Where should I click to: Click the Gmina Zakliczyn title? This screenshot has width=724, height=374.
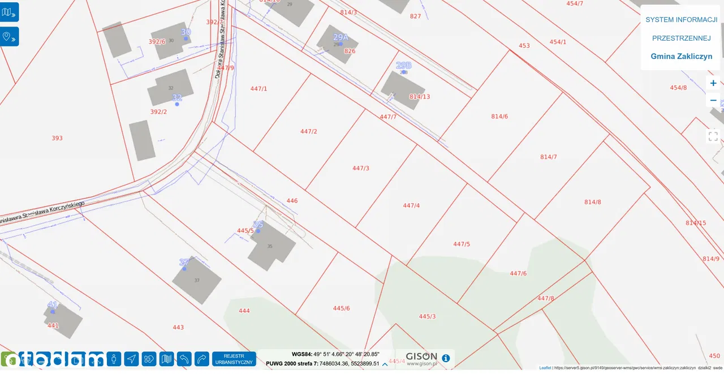coord(681,57)
